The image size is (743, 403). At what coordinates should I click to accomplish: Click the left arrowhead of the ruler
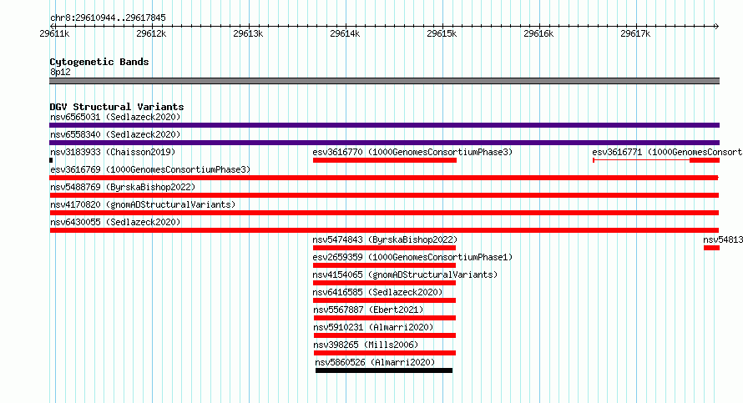pyautogui.click(x=52, y=26)
